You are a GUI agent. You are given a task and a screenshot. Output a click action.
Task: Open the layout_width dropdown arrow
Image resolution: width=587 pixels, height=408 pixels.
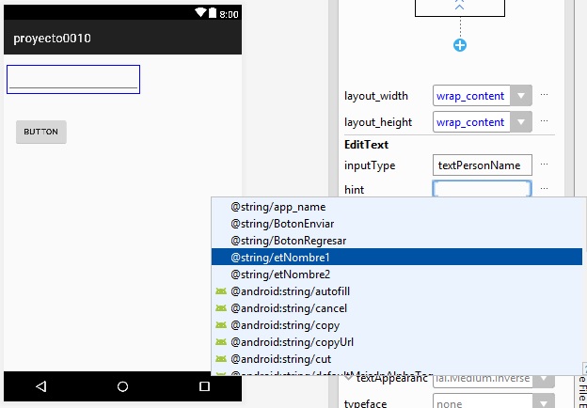point(522,96)
